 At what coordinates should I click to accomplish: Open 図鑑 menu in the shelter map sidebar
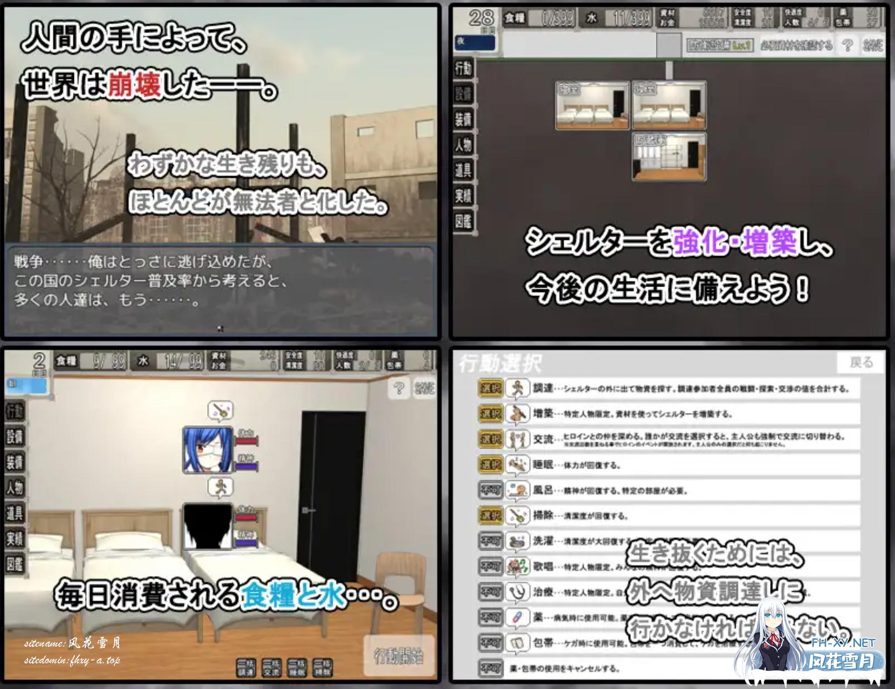(x=464, y=221)
